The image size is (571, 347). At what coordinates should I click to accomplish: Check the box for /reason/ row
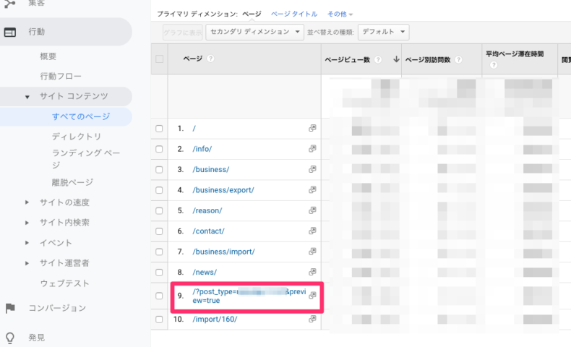click(159, 211)
